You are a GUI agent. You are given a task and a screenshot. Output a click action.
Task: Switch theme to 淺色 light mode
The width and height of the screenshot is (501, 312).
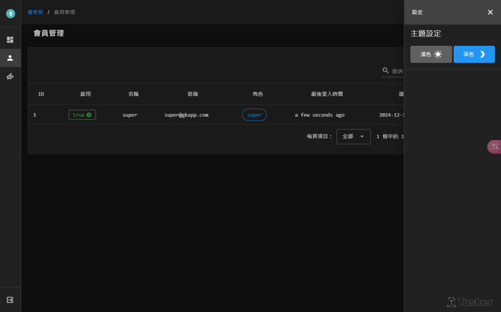(431, 54)
